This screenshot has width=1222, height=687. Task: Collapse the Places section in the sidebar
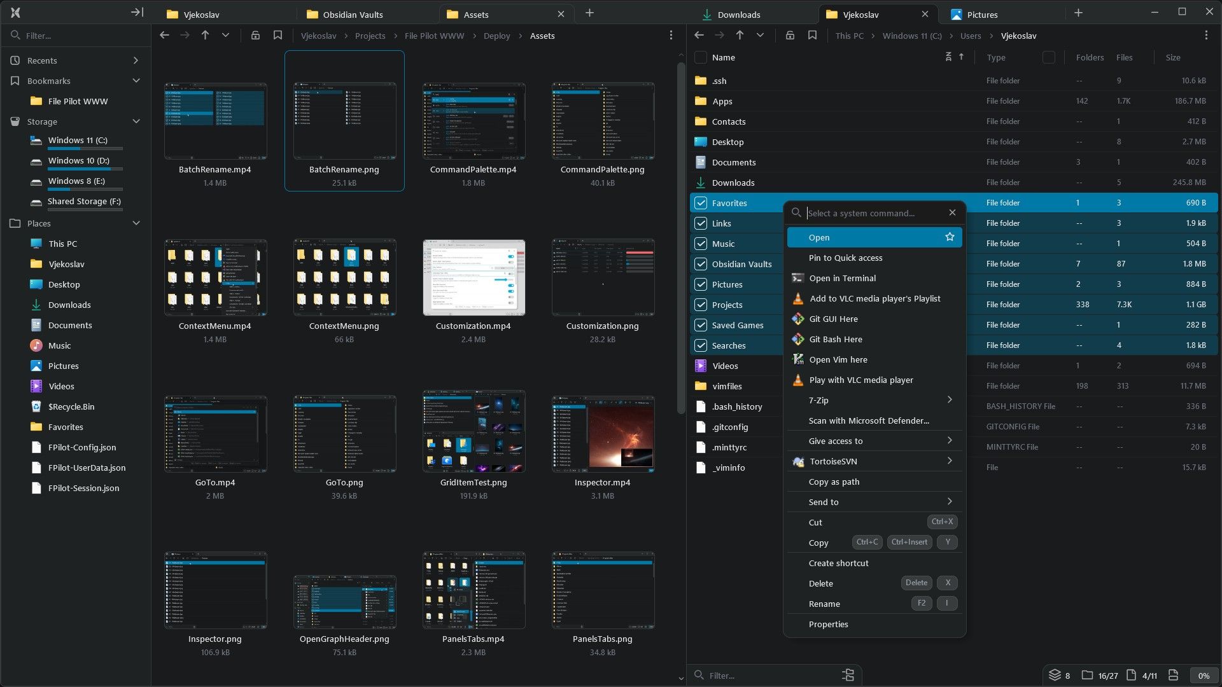[136, 223]
